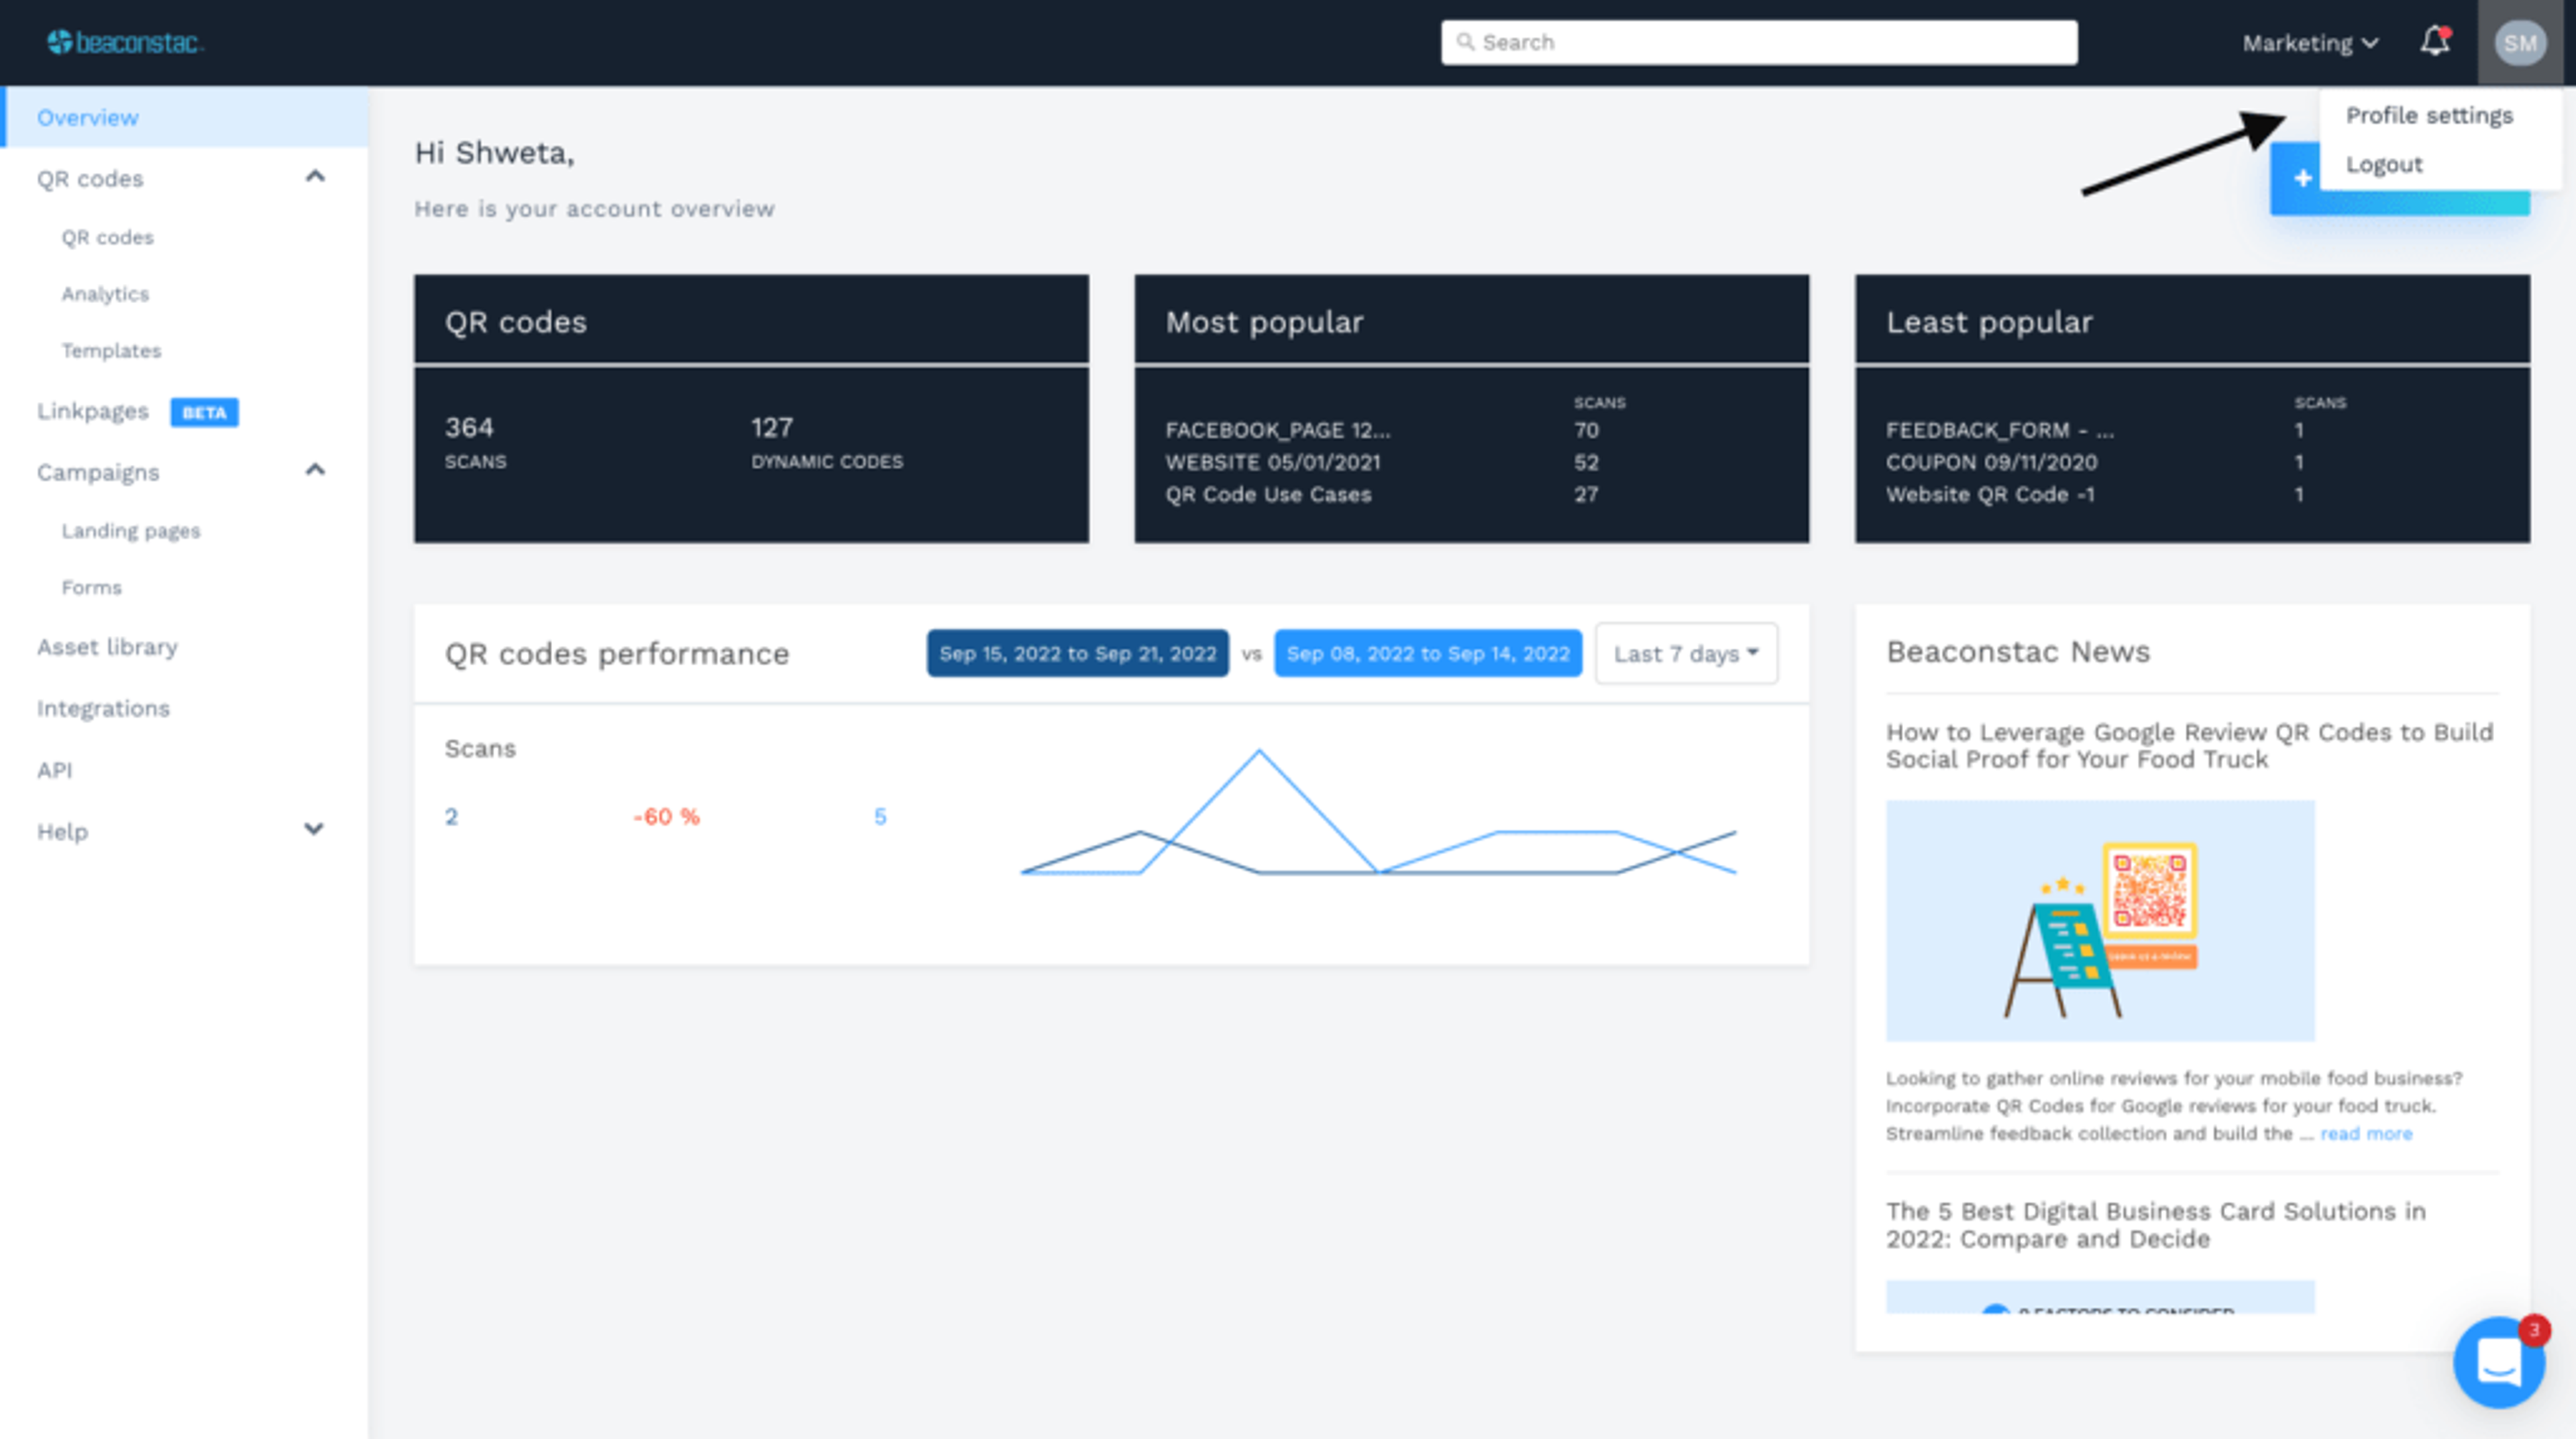Click the current period scans value 2
The image size is (2576, 1439).
click(x=451, y=816)
